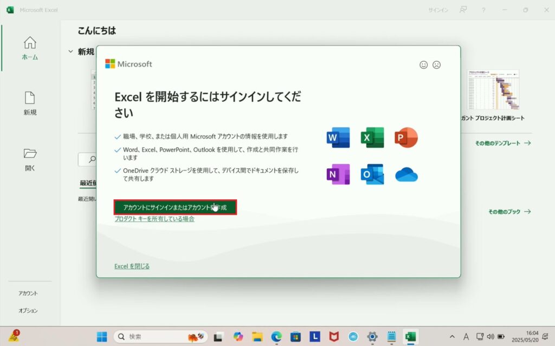Click the smiley face feedback icon
Image resolution: width=555 pixels, height=346 pixels.
click(423, 65)
